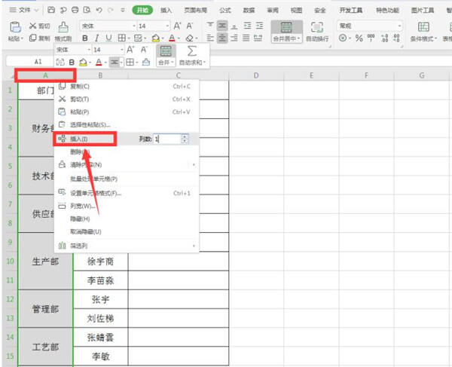Toggle Top Align in ribbon

pos(210,26)
